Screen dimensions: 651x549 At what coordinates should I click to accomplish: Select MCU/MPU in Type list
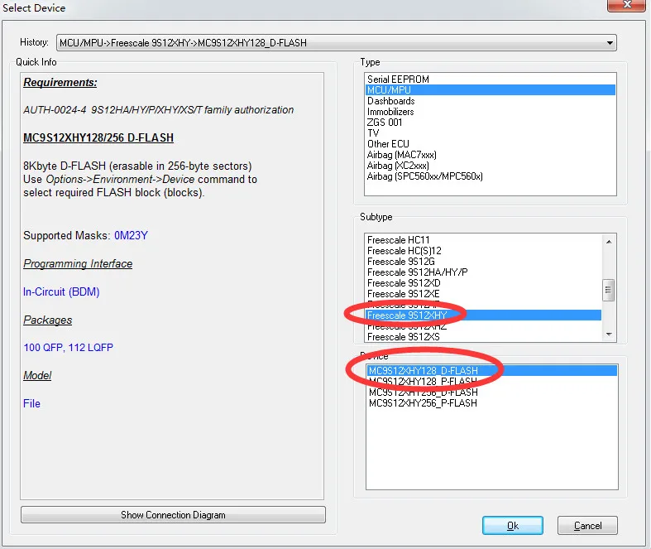(x=490, y=90)
